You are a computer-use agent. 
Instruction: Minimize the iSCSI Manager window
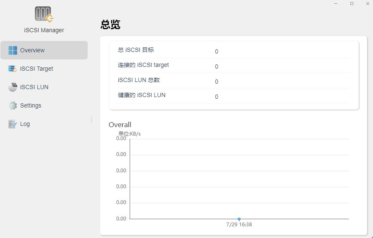click(336, 4)
